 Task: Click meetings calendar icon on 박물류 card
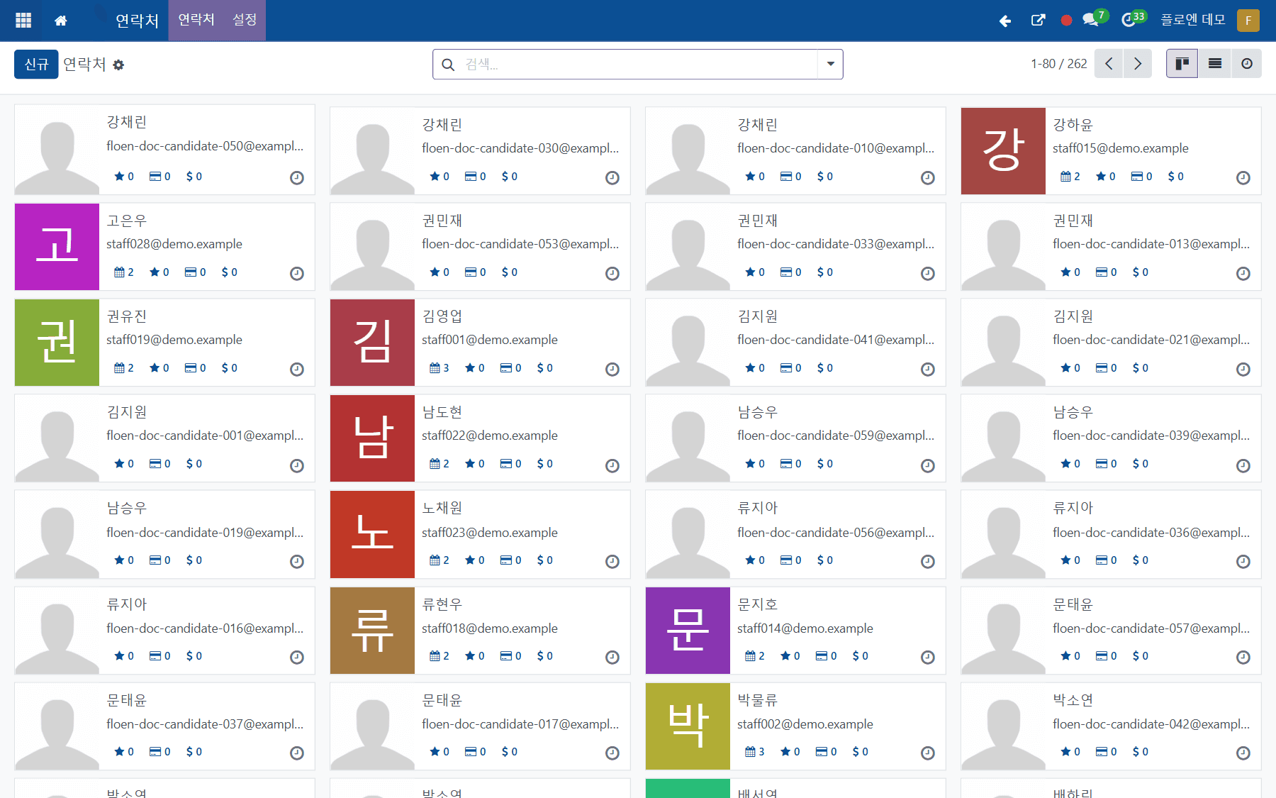(x=749, y=751)
